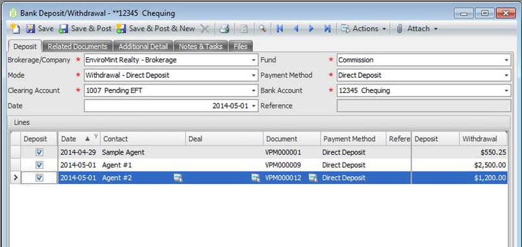The width and height of the screenshot is (522, 247).
Task: Click the Document column header
Action: pyautogui.click(x=292, y=139)
